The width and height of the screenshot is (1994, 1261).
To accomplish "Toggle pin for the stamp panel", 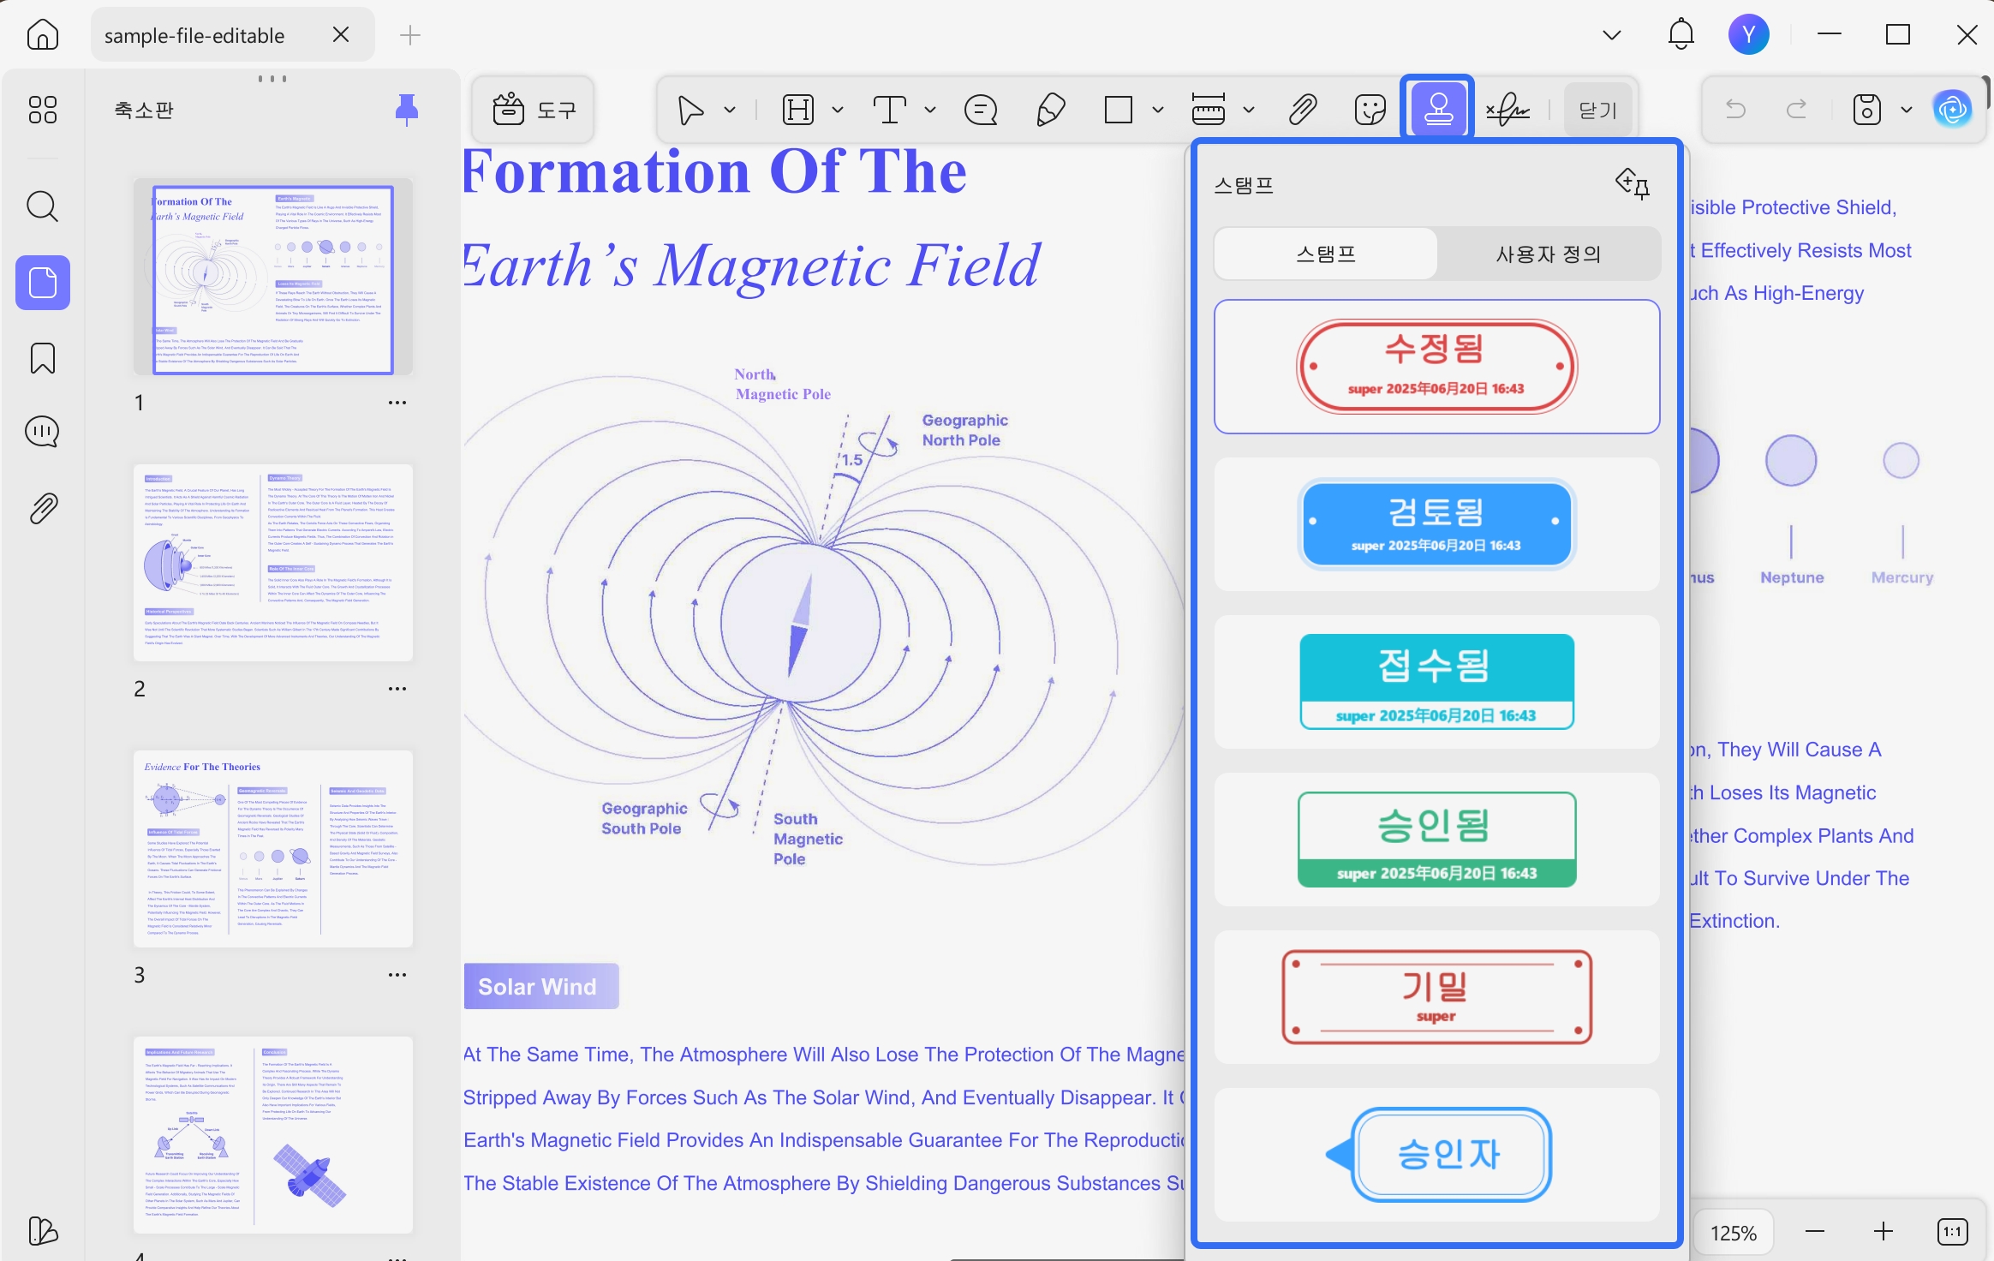I will (x=1633, y=183).
